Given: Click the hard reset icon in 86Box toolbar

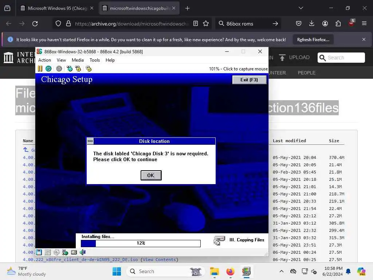Looking at the screenshot, I should [x=48, y=69].
